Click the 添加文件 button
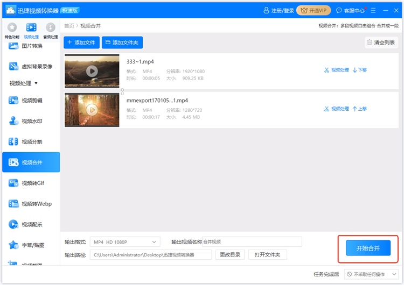 (x=81, y=42)
